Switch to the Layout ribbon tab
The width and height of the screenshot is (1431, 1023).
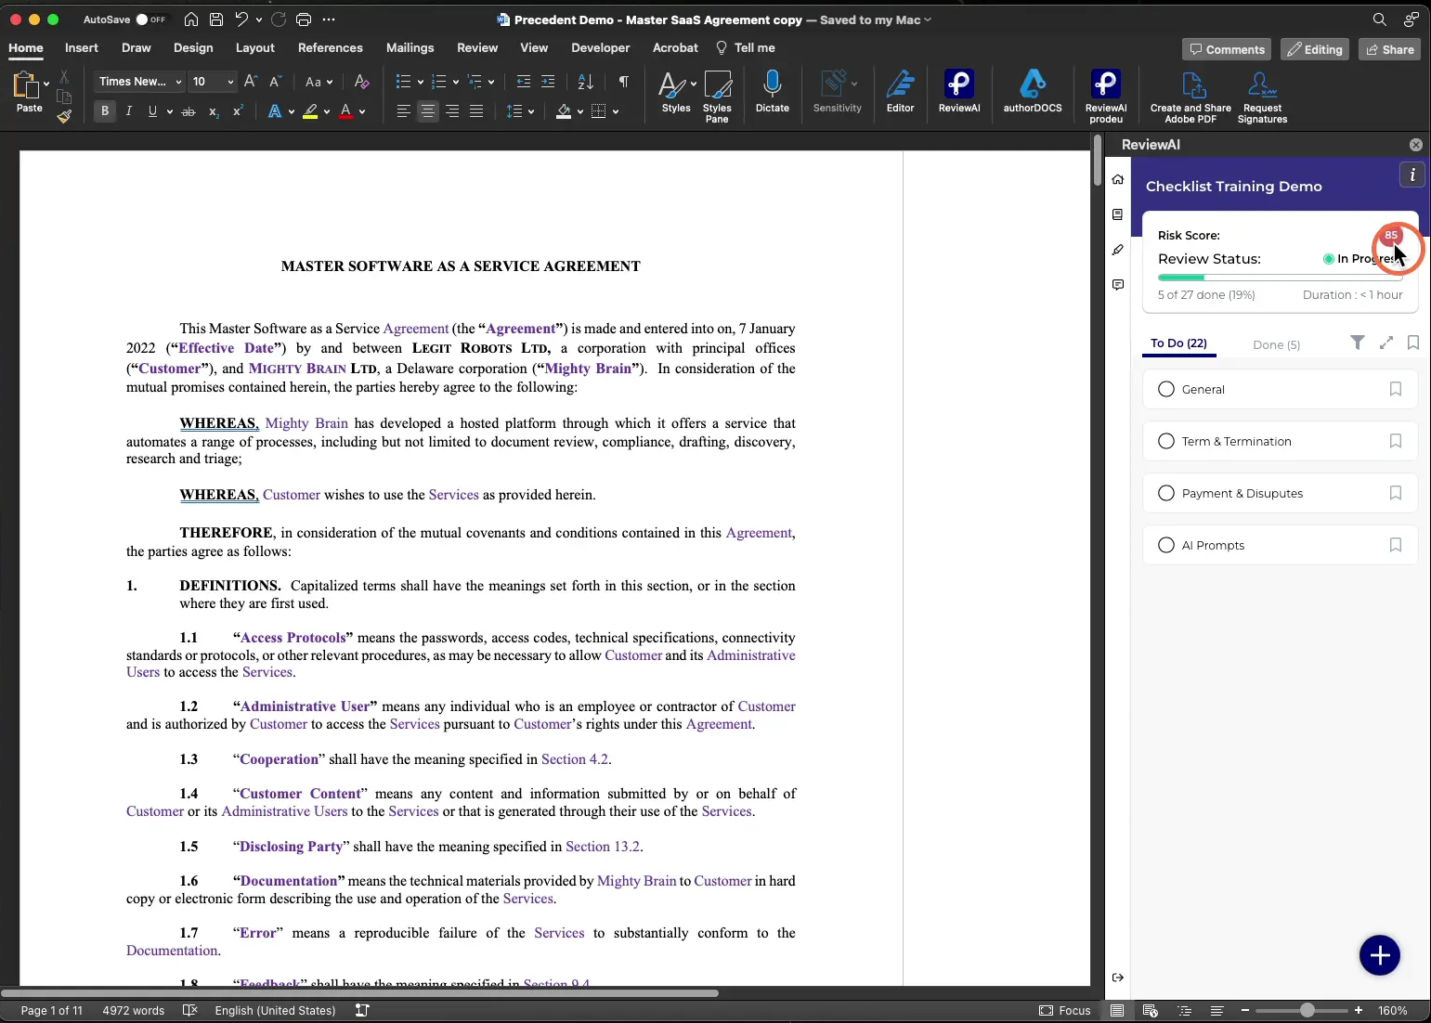pyautogui.click(x=254, y=48)
